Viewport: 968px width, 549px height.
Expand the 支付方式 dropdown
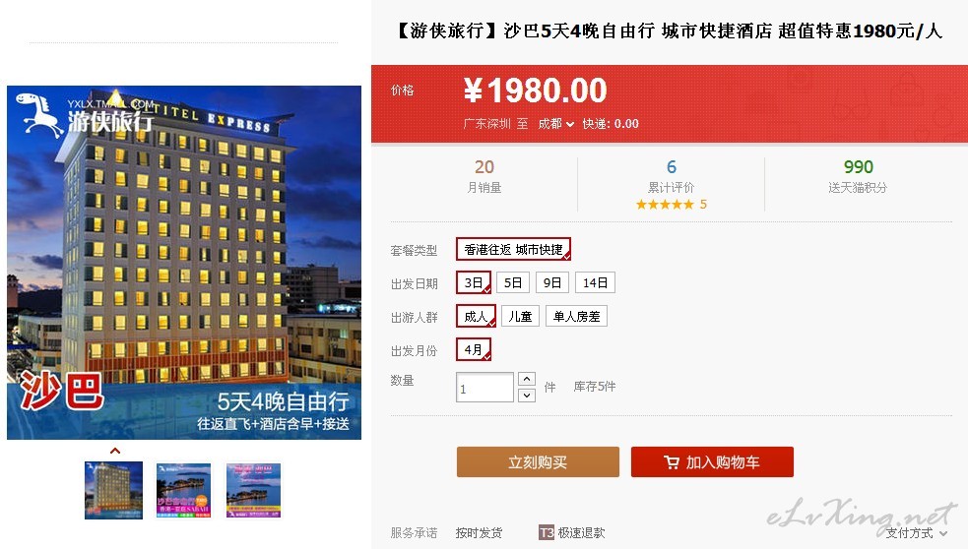click(916, 533)
